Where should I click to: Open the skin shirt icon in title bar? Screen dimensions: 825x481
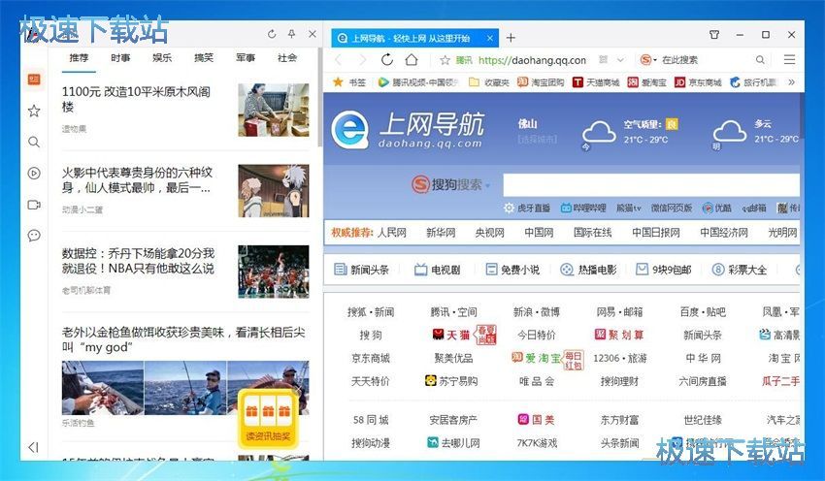tap(714, 35)
